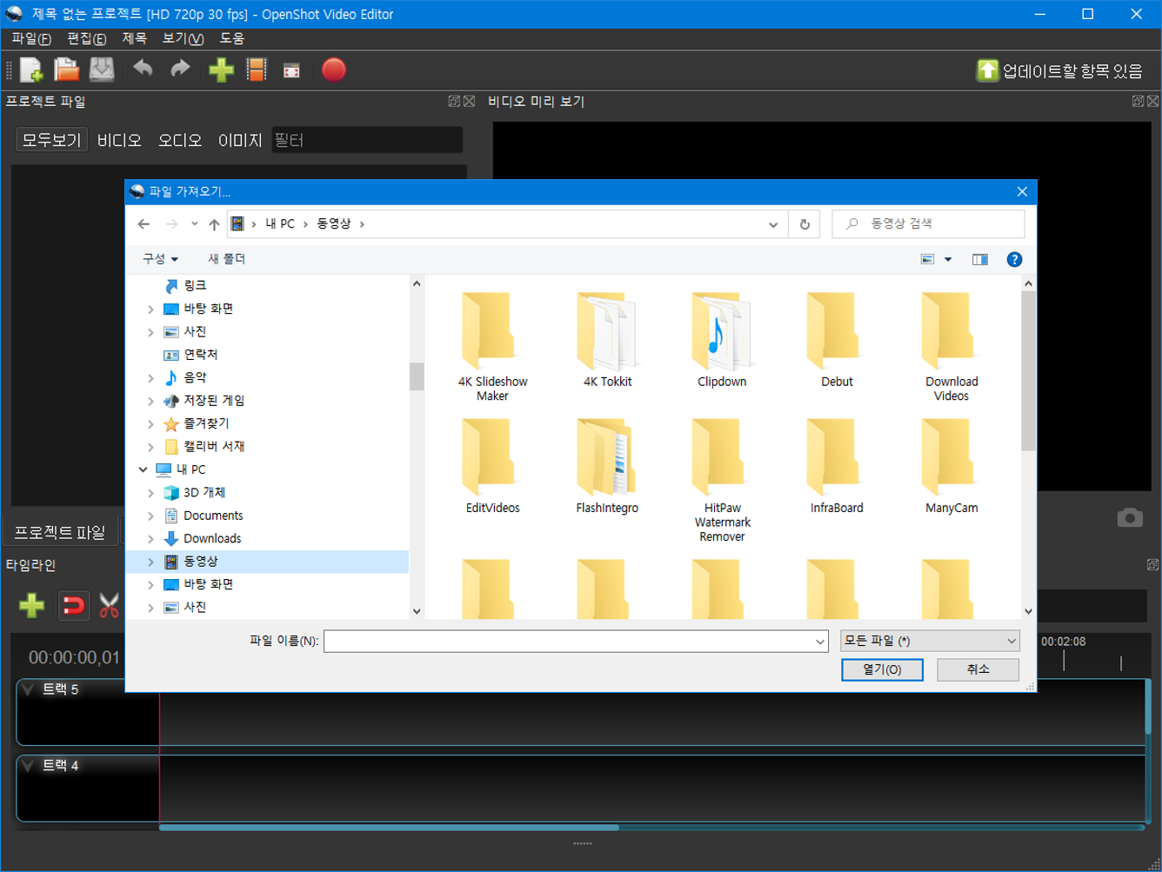Click the New Project toolbar icon
The width and height of the screenshot is (1162, 872).
(x=31, y=70)
